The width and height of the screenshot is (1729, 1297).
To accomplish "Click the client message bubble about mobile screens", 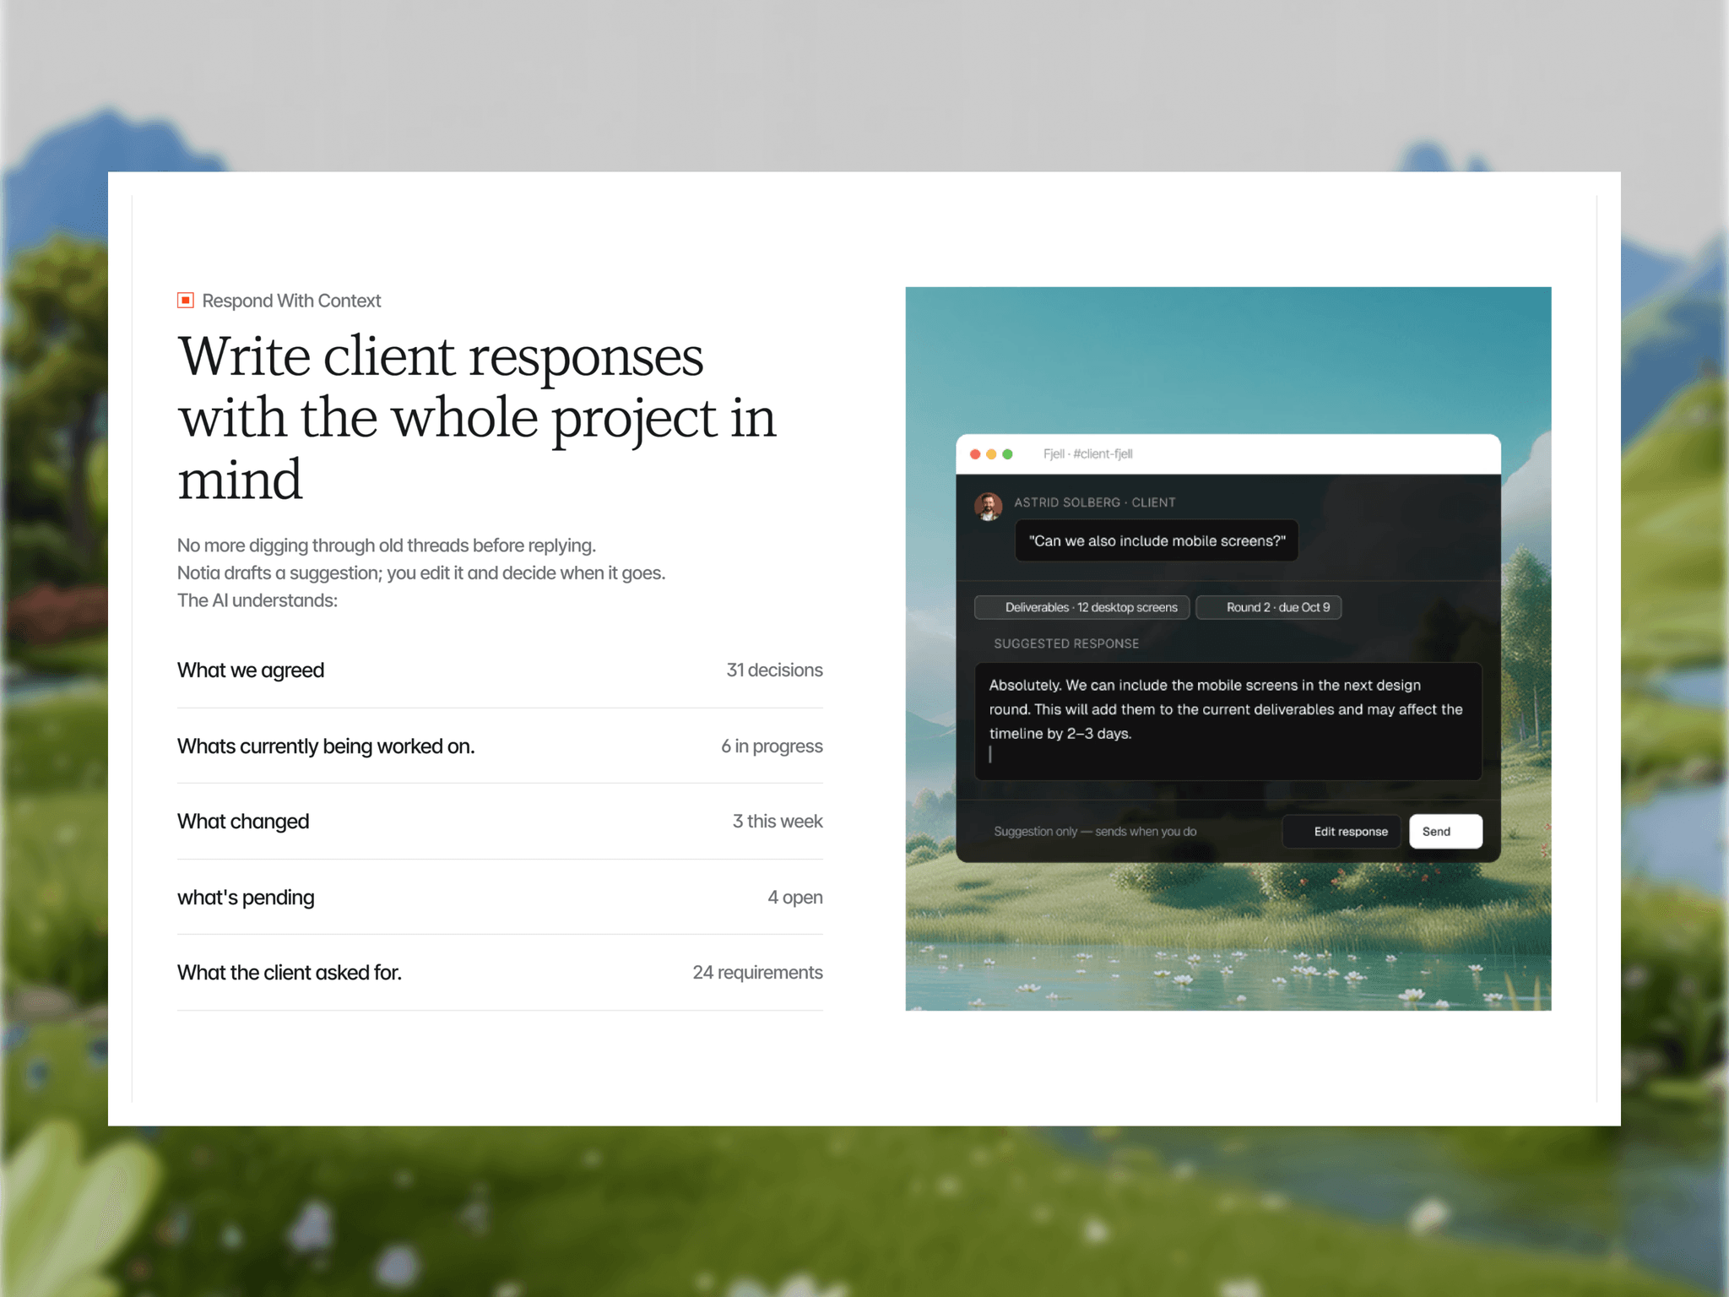I will (x=1157, y=541).
